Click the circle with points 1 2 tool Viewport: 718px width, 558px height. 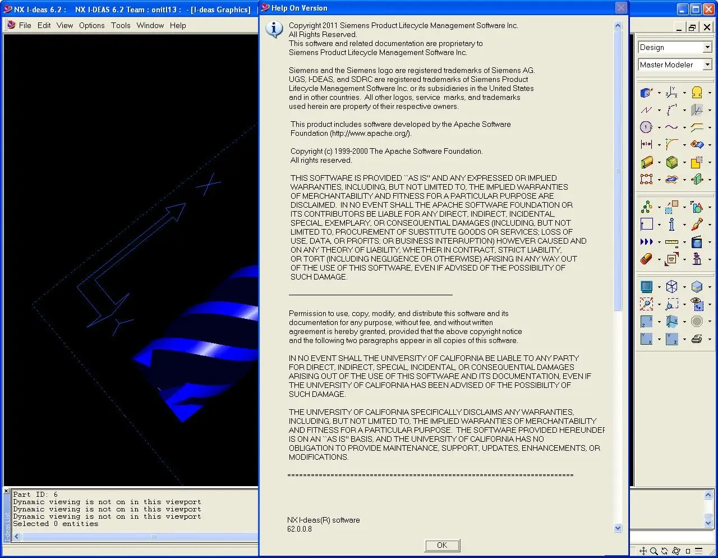click(x=647, y=127)
